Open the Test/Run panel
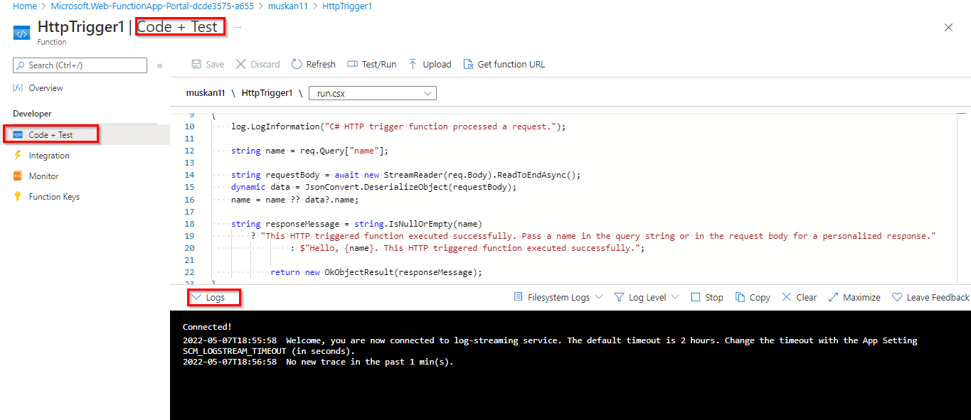This screenshot has width=971, height=420. (x=371, y=65)
